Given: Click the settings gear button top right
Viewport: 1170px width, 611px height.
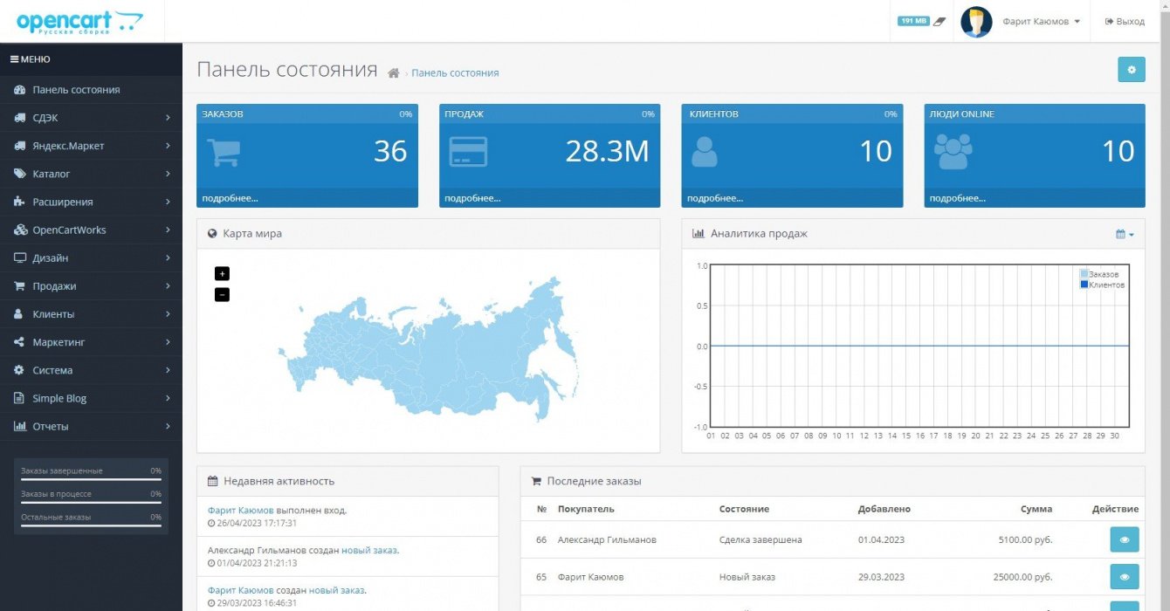Looking at the screenshot, I should [x=1131, y=70].
